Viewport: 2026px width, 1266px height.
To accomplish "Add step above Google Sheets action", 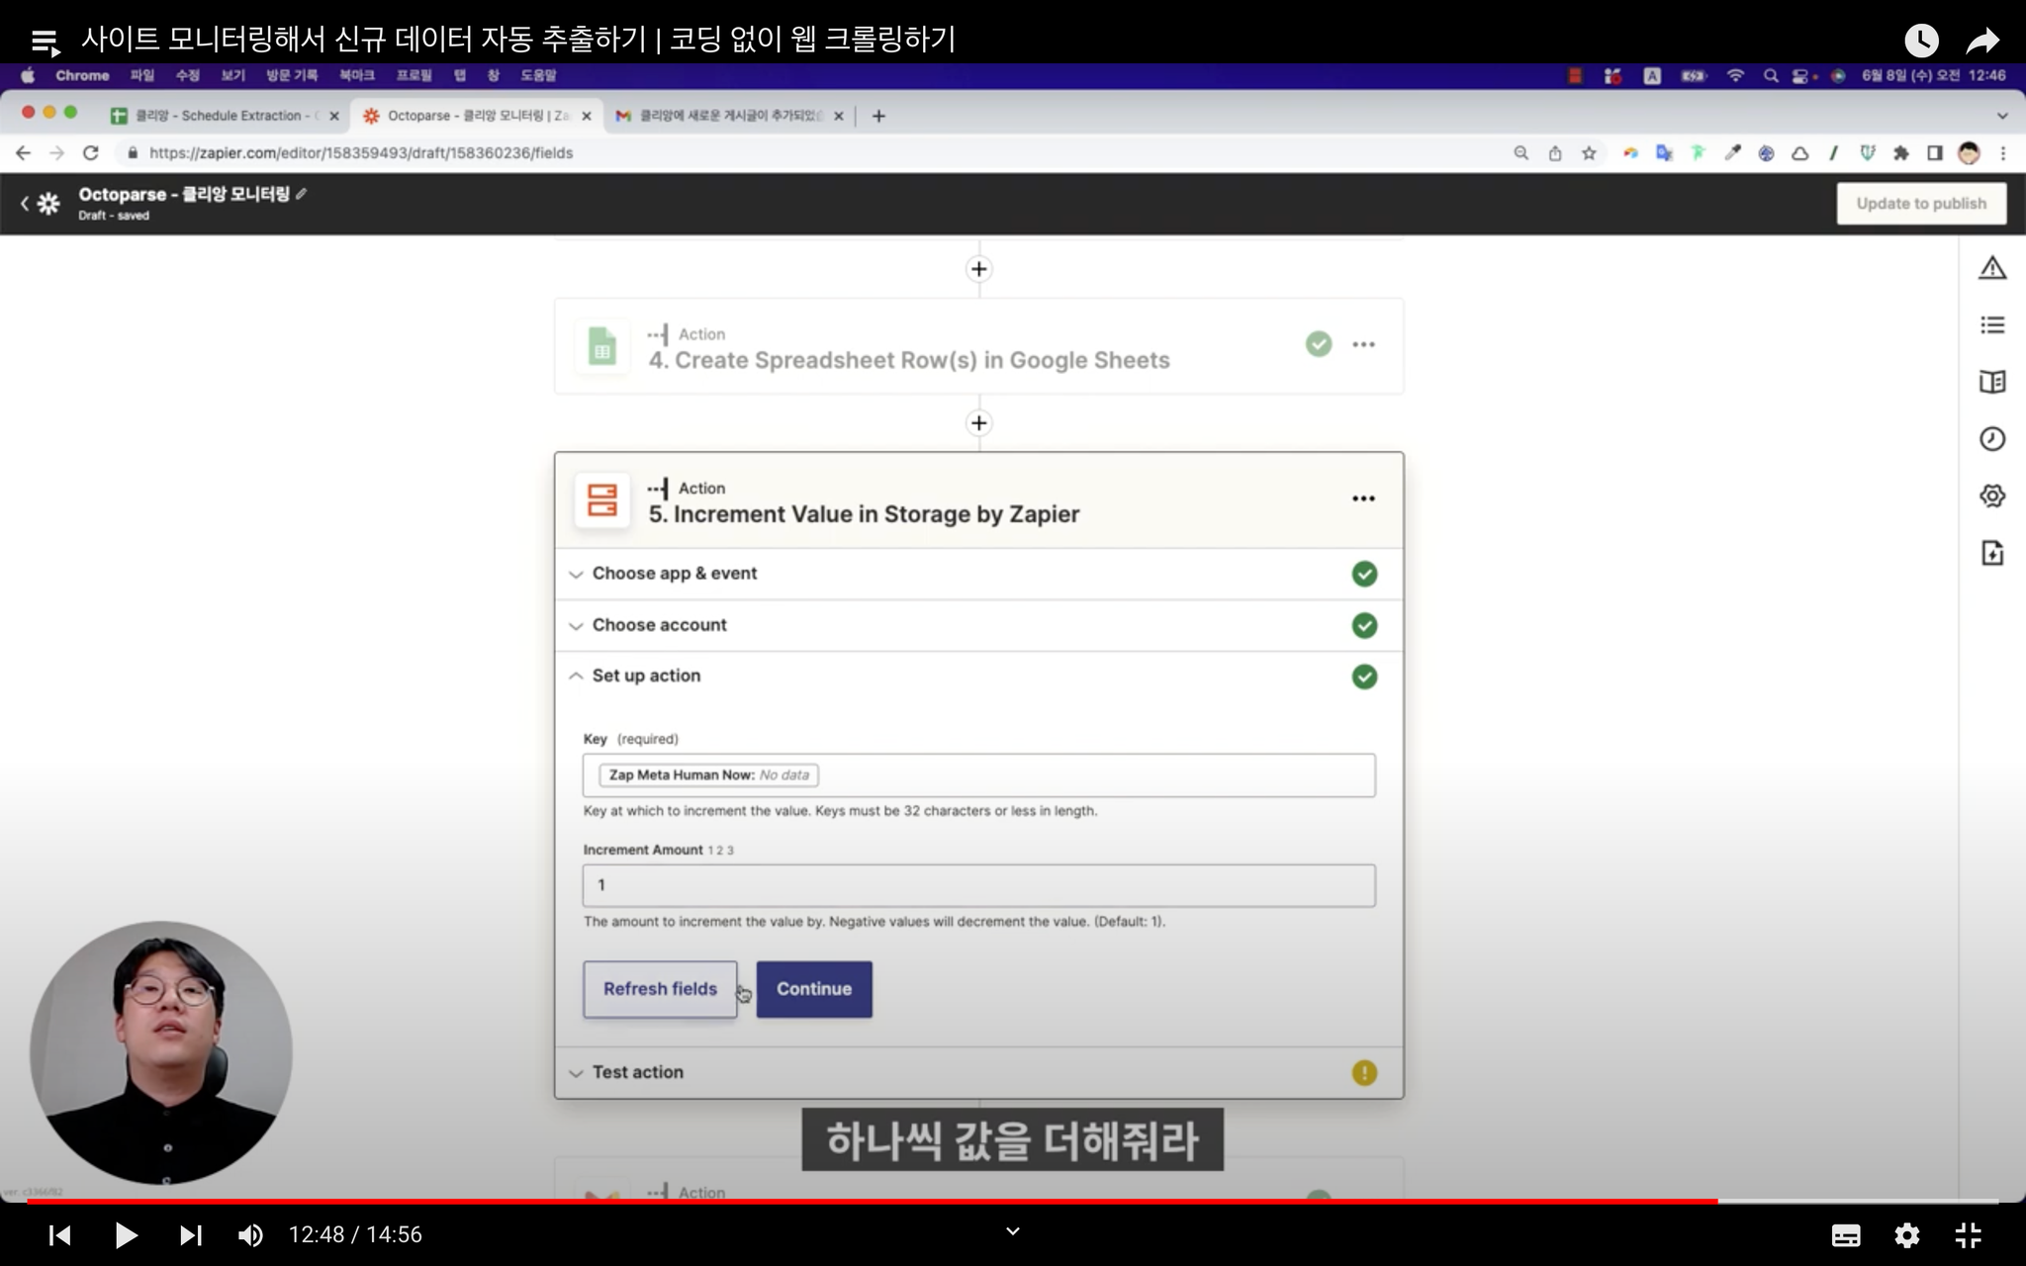I will point(978,269).
